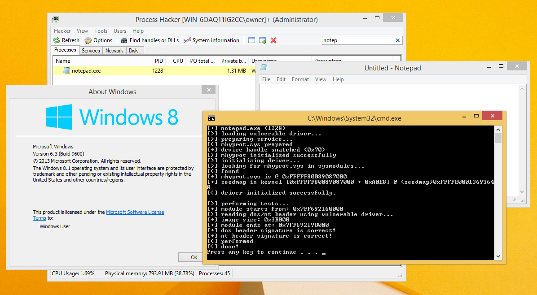Click the 1.31 MB private bytes value
Viewport: 537px width, 295px height.
(236, 71)
